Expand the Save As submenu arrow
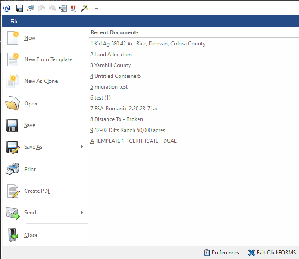 [82, 147]
